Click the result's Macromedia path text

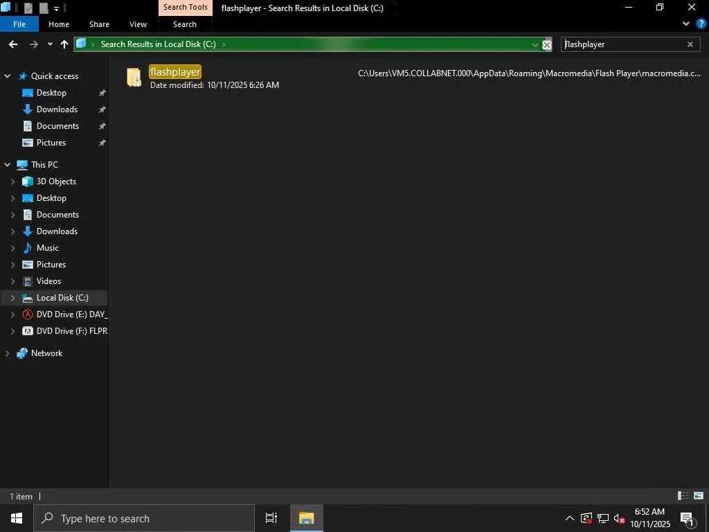529,73
